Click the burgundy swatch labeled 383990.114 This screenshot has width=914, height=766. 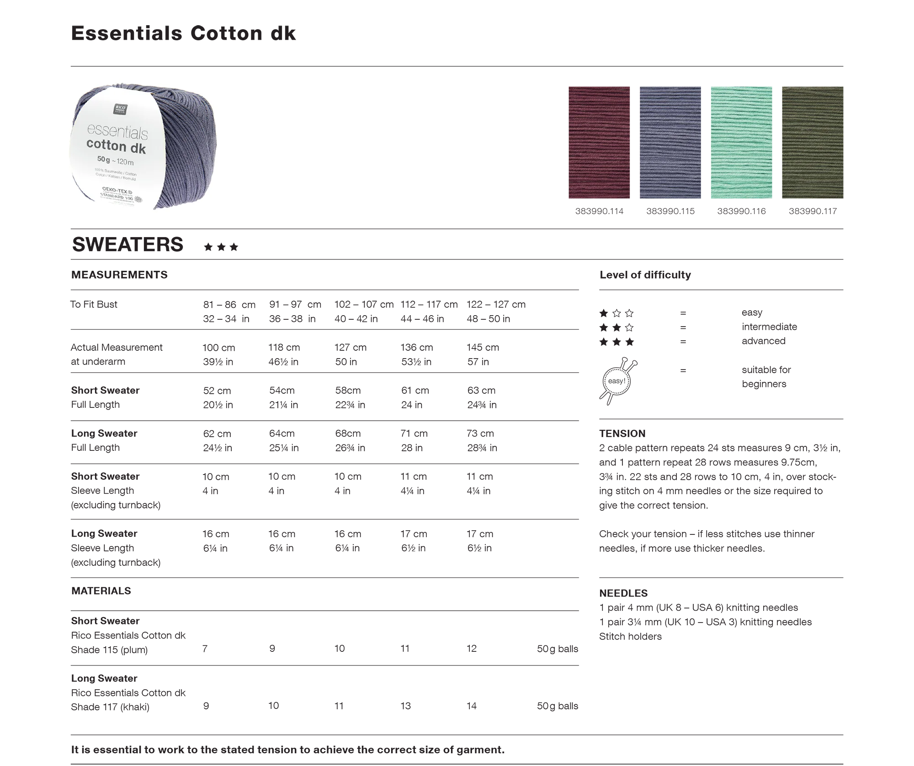pos(599,143)
